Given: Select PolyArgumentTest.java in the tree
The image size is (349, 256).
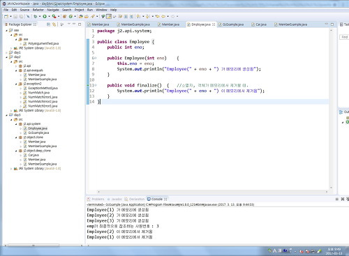Looking at the screenshot, I should [43, 44].
